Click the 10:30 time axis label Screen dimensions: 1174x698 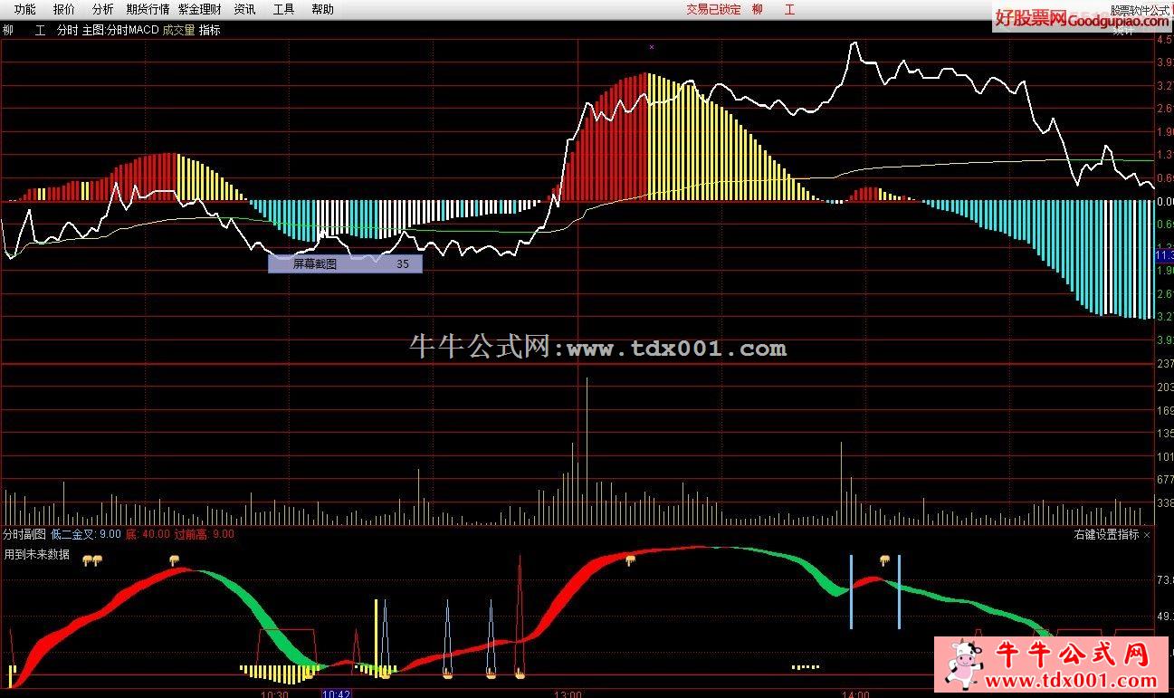(274, 693)
